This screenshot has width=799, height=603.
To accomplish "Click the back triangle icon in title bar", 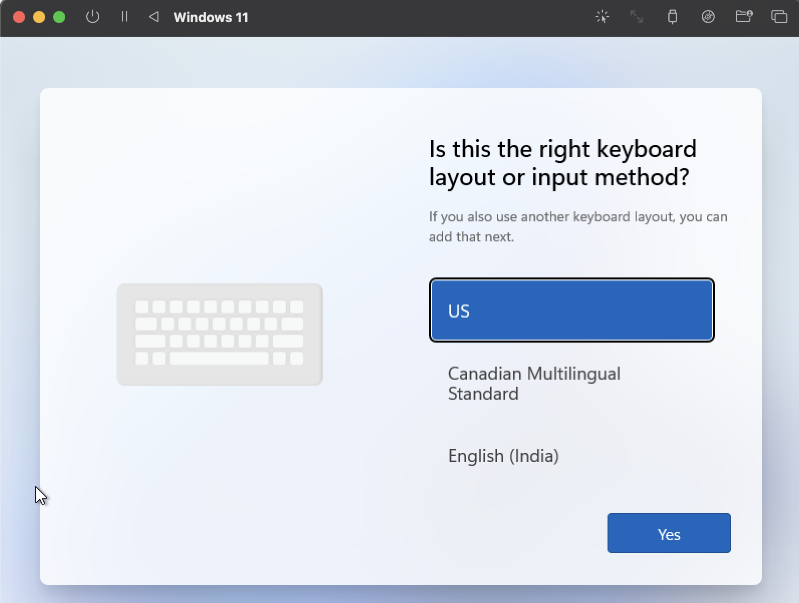I will click(154, 17).
